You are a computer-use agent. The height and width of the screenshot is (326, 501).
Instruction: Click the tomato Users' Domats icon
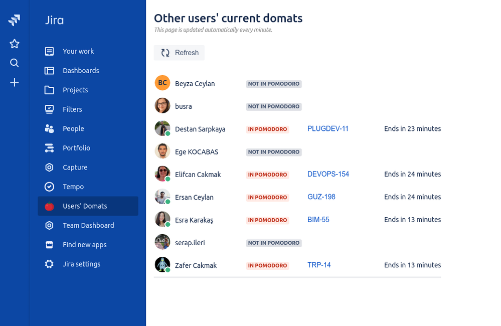coord(49,206)
